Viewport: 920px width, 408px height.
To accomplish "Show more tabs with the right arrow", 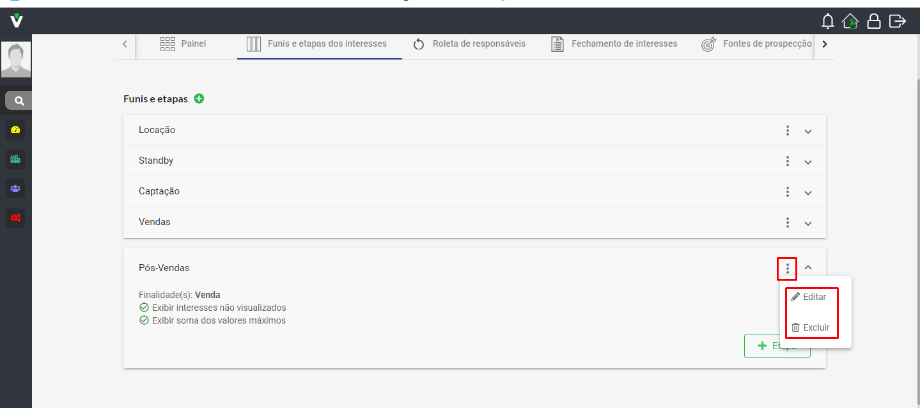I will 825,44.
